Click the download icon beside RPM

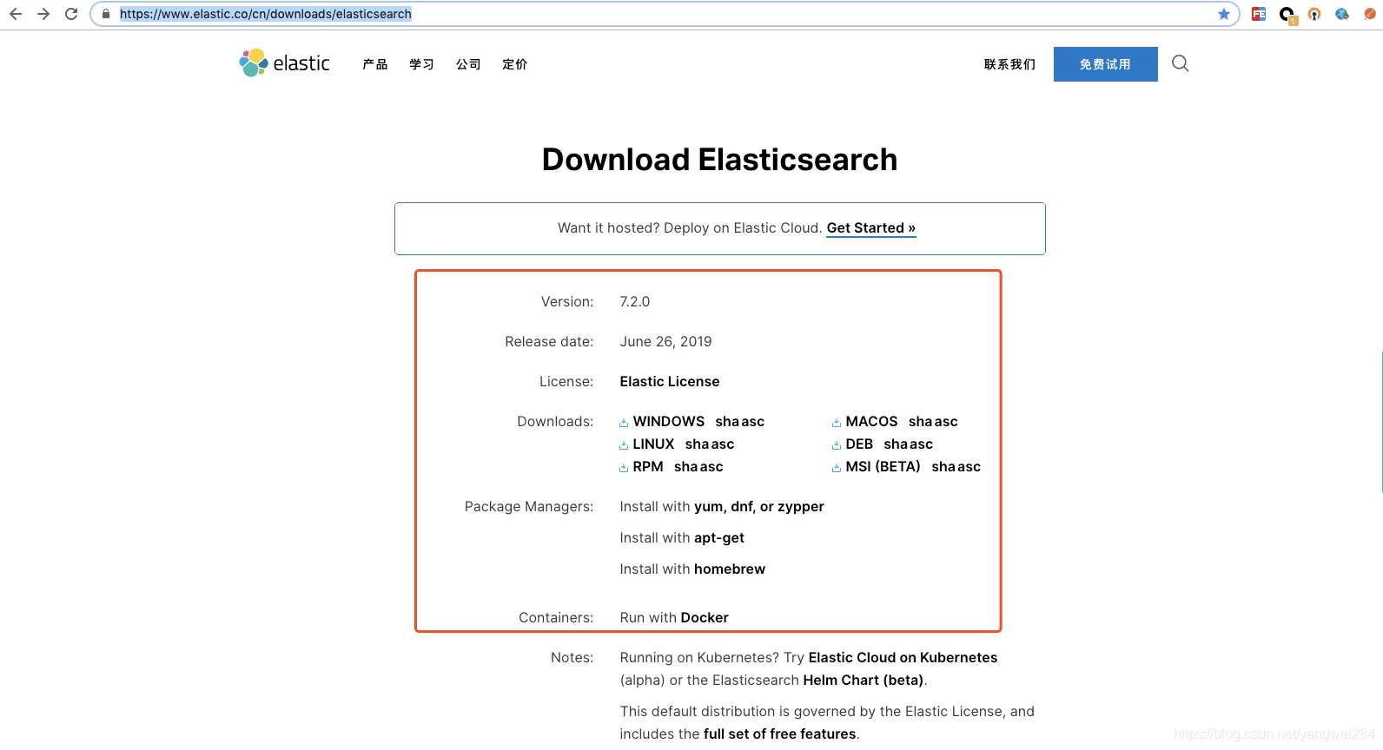click(624, 468)
